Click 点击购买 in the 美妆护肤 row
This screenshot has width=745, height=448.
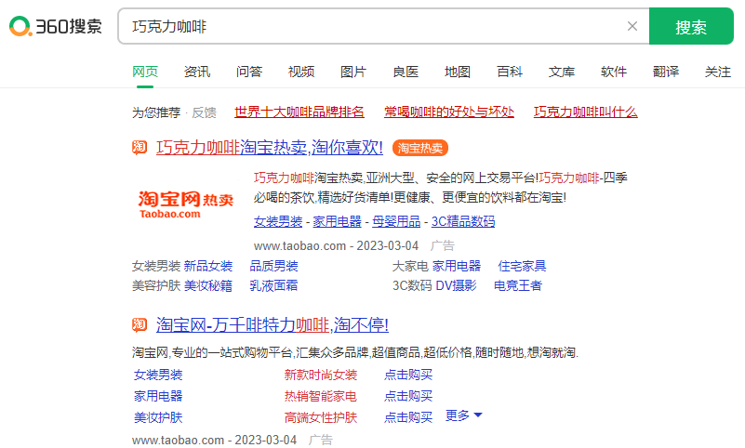408,417
